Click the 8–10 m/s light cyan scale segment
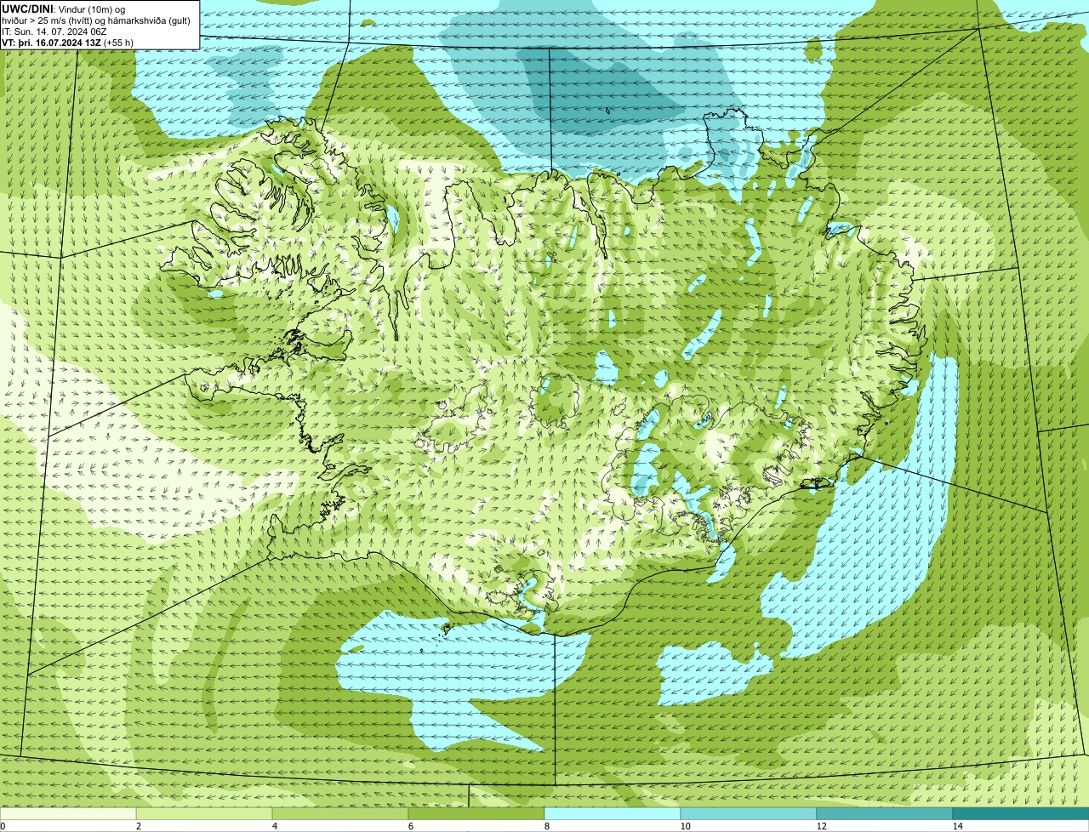The height and width of the screenshot is (832, 1089). (x=613, y=814)
